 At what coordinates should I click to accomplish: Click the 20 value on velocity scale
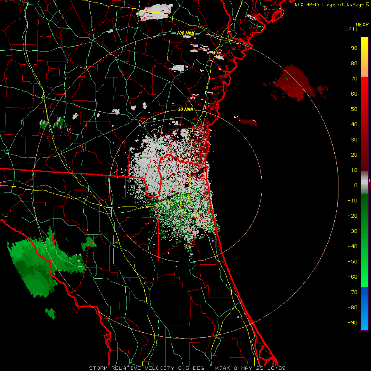[x=354, y=155]
